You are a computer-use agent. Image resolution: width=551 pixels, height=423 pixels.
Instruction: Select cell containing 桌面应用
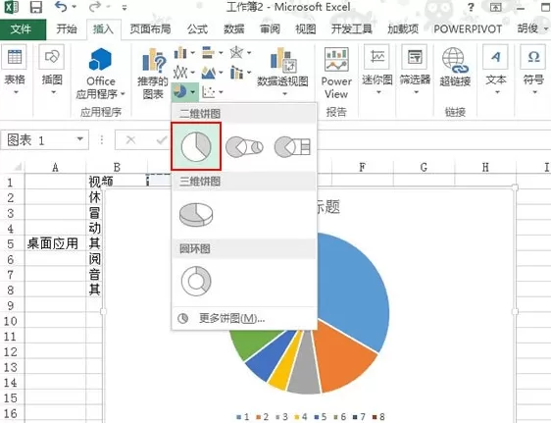click(x=55, y=243)
